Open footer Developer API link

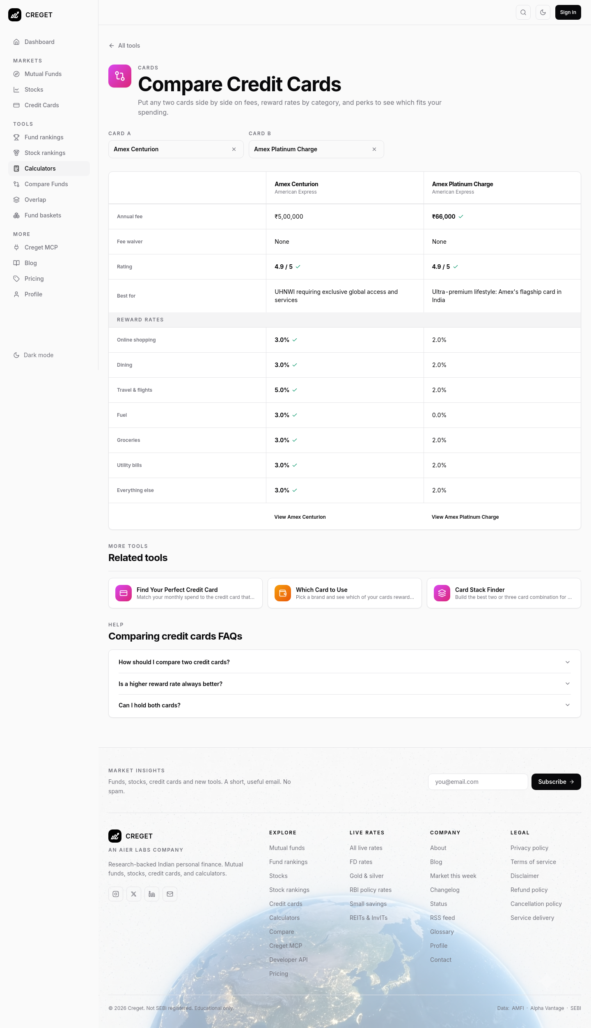coord(289,960)
